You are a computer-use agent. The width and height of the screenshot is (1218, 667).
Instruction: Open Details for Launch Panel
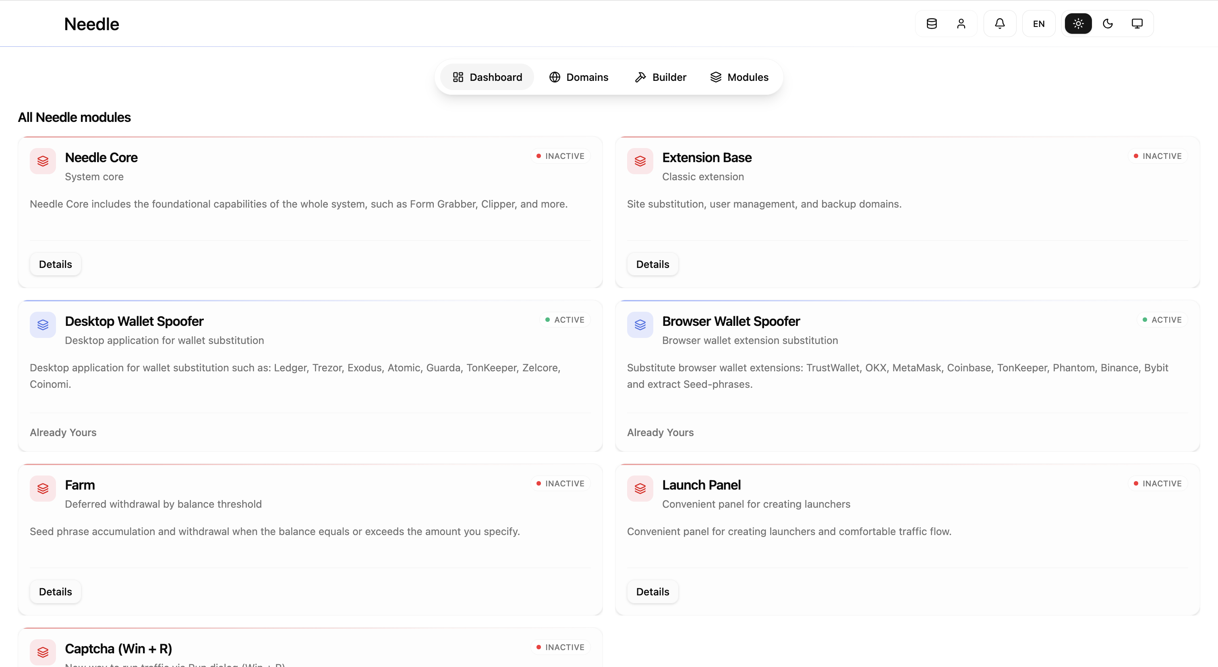pos(652,591)
